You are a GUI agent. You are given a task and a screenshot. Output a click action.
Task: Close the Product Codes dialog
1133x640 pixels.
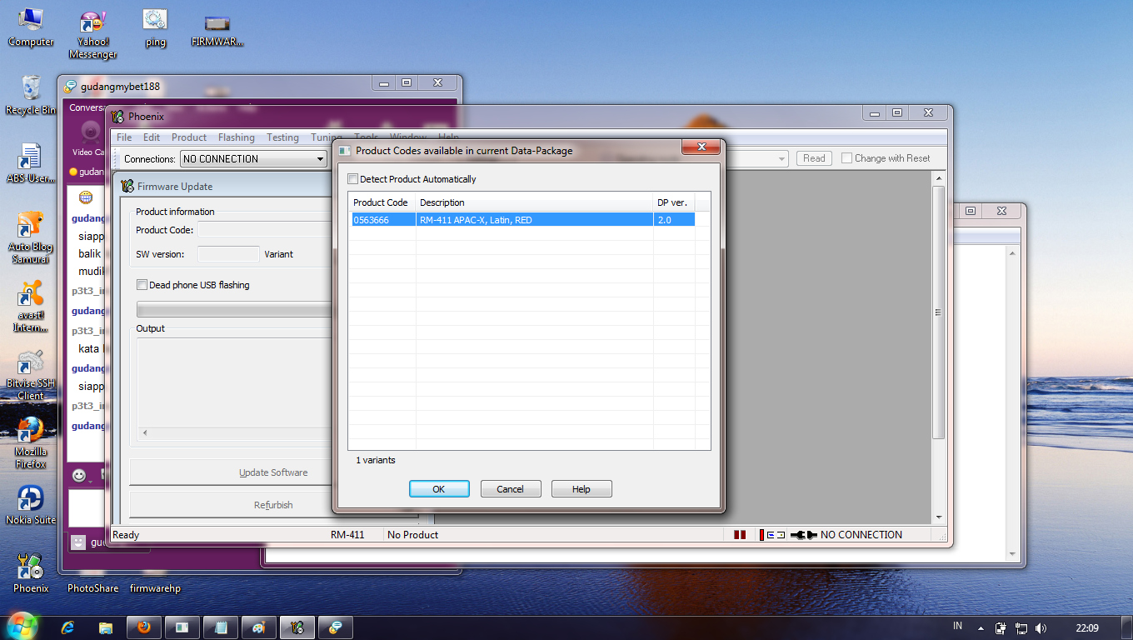(x=701, y=147)
